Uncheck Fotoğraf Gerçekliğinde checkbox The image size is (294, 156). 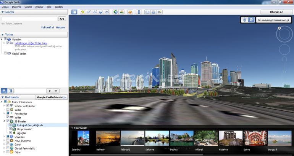click(x=11, y=125)
